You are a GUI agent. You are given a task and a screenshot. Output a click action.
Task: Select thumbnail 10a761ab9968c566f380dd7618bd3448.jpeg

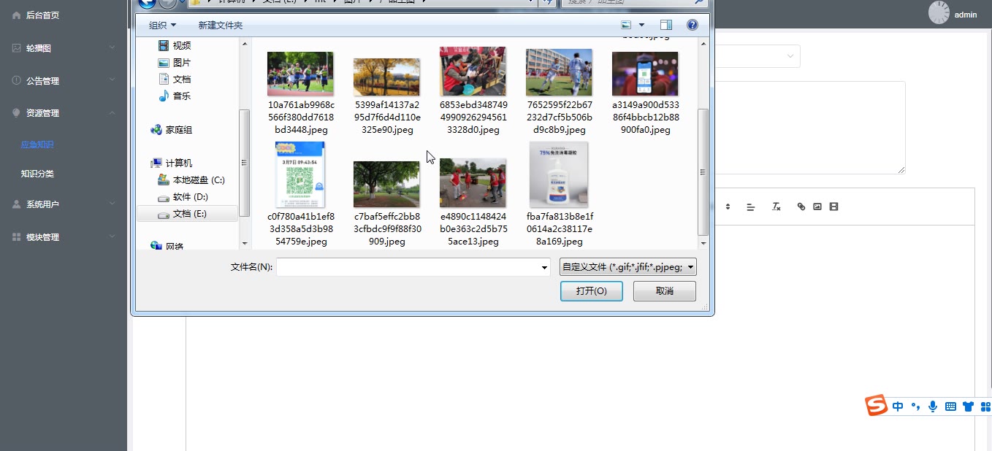pyautogui.click(x=300, y=74)
